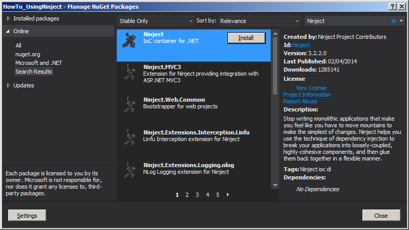Open the Sort by Relevance dropdown

tap(260, 21)
